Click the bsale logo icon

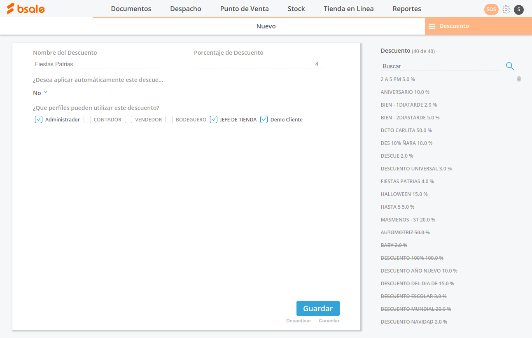[x=11, y=9]
